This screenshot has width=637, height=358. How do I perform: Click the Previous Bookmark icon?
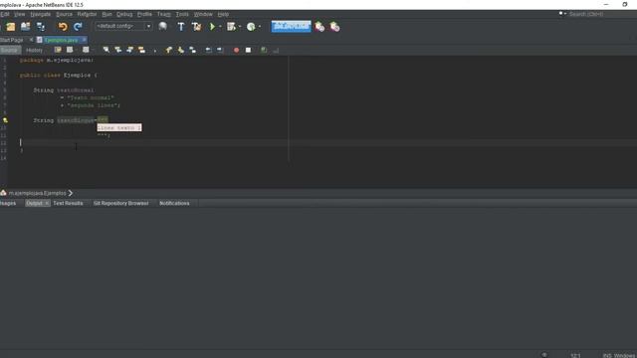pyautogui.click(x=168, y=50)
